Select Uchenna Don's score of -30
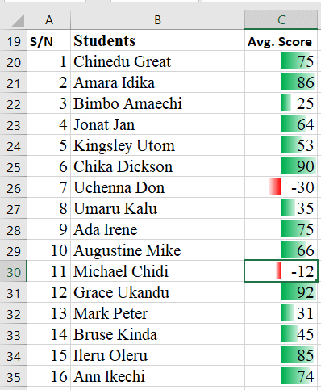The width and height of the screenshot is (321, 390). tap(281, 187)
